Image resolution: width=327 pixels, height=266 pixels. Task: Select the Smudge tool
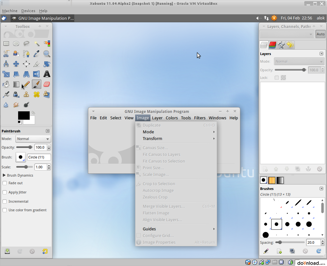(16, 105)
